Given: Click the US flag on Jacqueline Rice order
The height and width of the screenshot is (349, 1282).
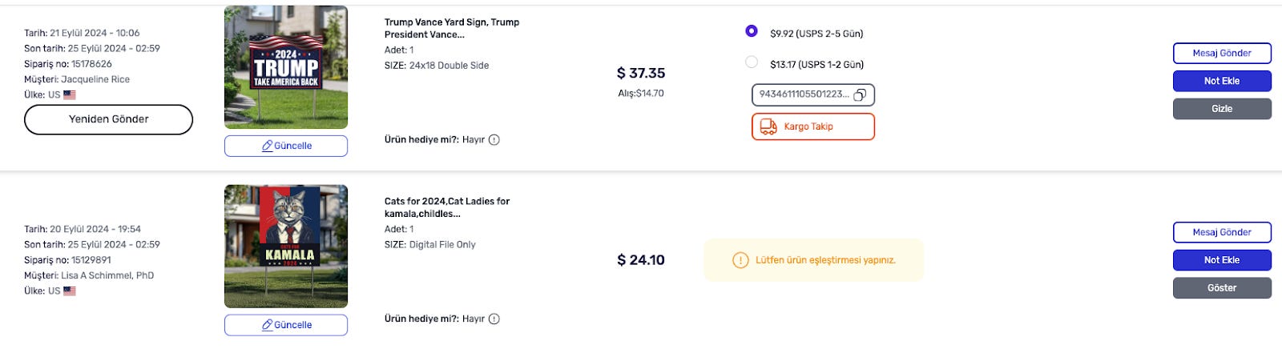Looking at the screenshot, I should (70, 95).
